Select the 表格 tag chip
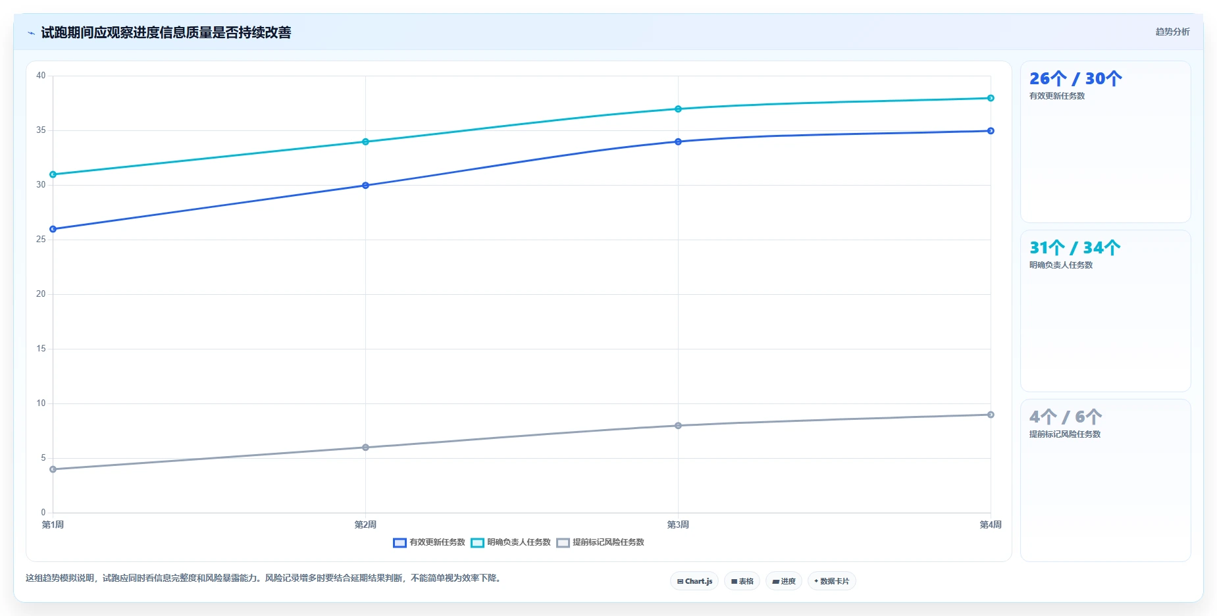1217x616 pixels. (742, 581)
